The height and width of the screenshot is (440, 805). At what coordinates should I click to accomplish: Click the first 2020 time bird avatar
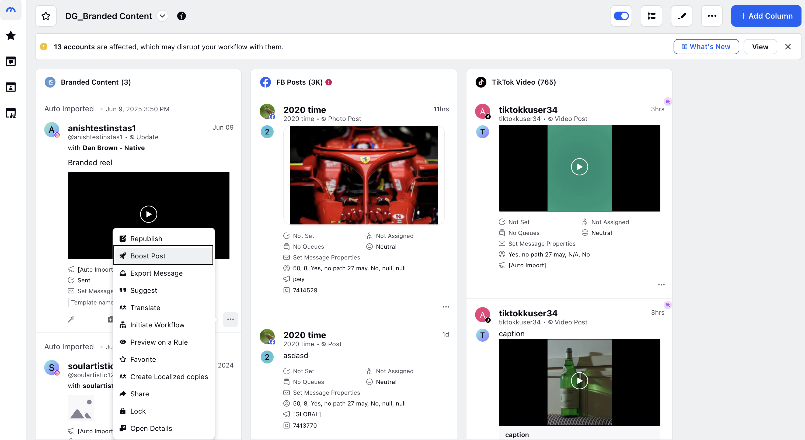(267, 111)
